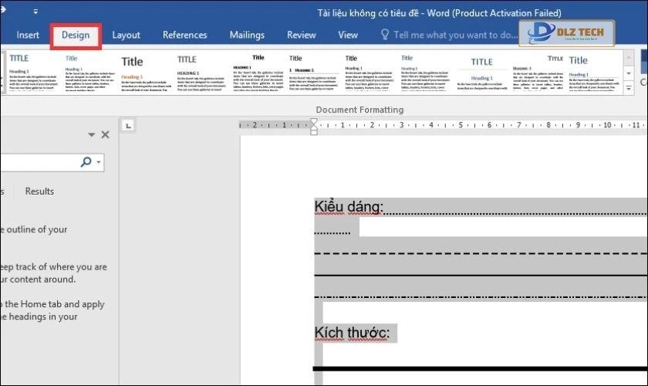Viewport: 648px width, 386px height.
Task: Open the Layout ribbon tab
Action: 126,35
